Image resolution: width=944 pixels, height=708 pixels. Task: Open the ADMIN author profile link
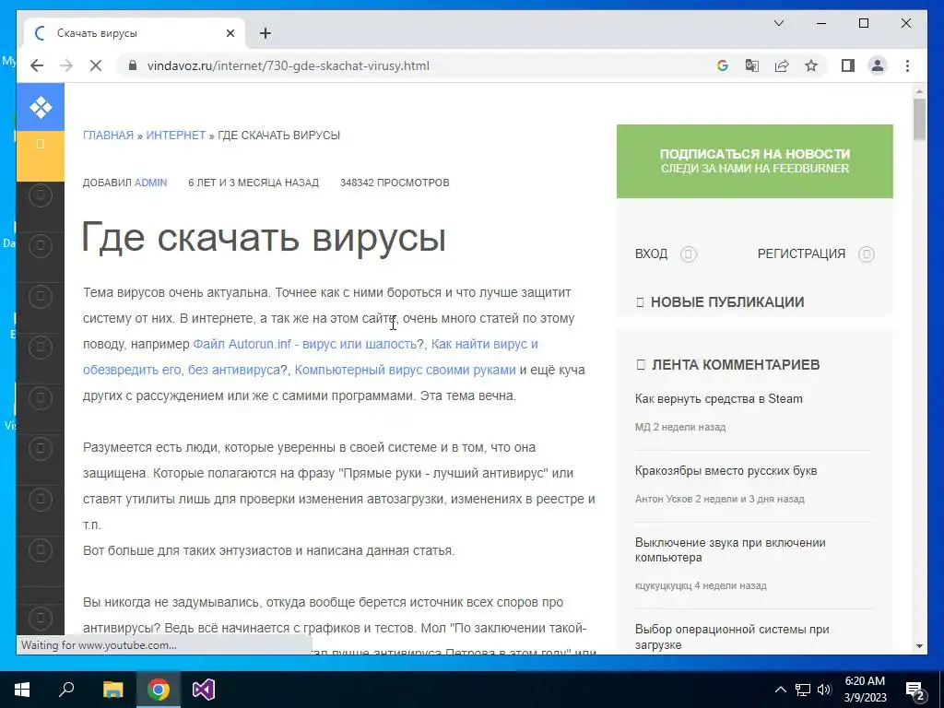click(x=150, y=183)
